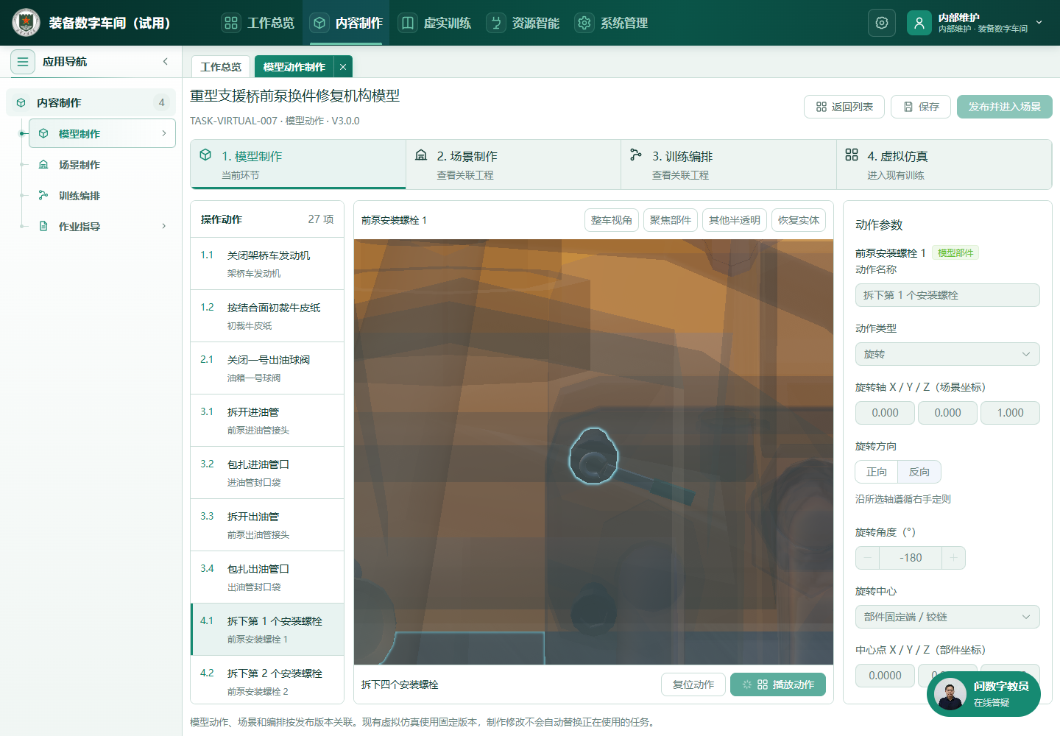Screen dimensions: 1060x736
Task: Open the 动作类型 dropdown showing 旋转
Action: pyautogui.click(x=947, y=354)
